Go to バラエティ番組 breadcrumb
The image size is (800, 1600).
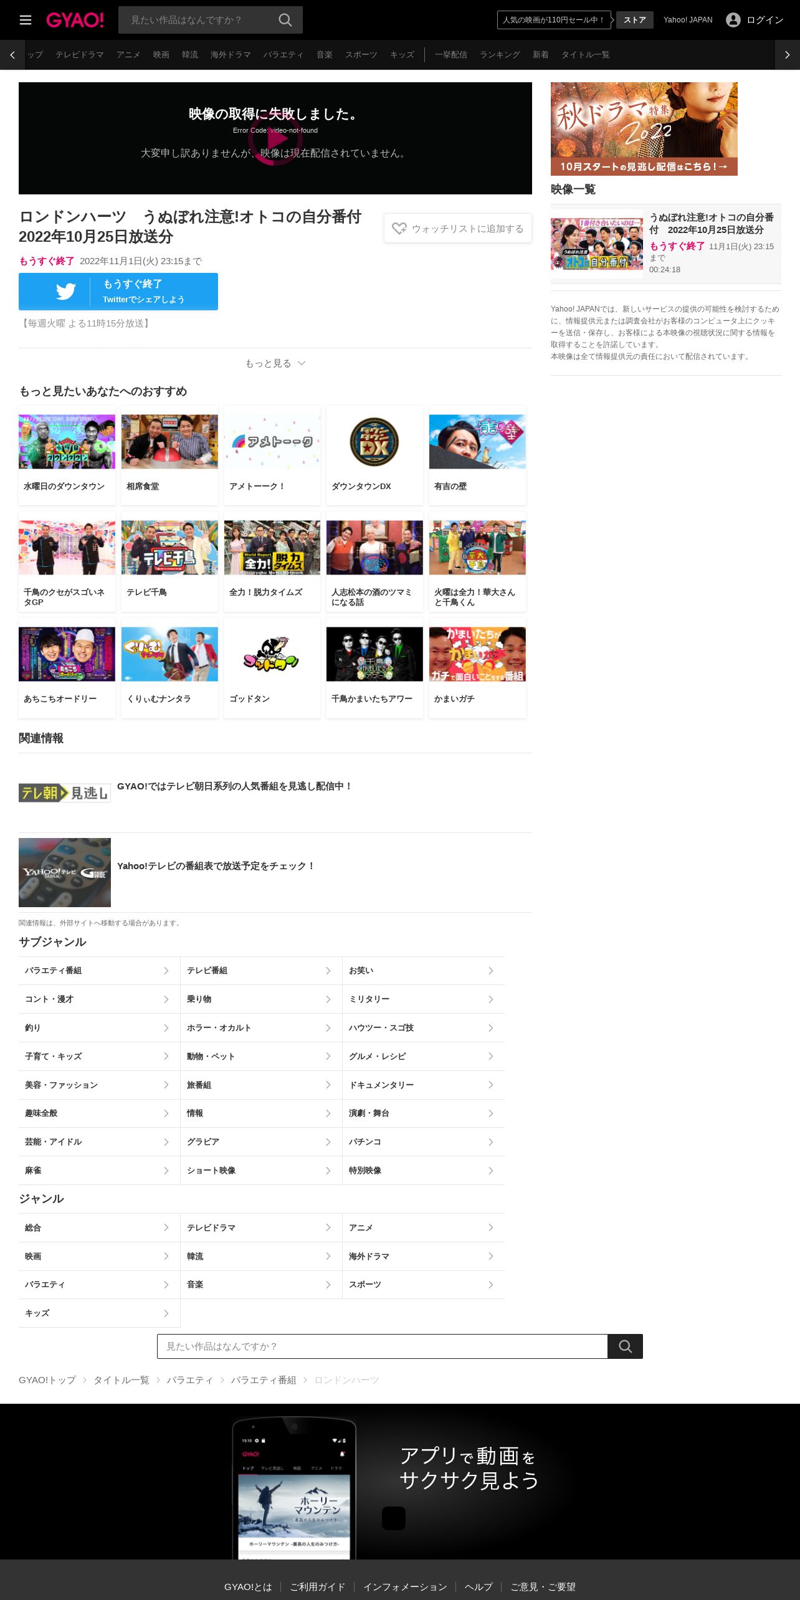coord(264,1380)
